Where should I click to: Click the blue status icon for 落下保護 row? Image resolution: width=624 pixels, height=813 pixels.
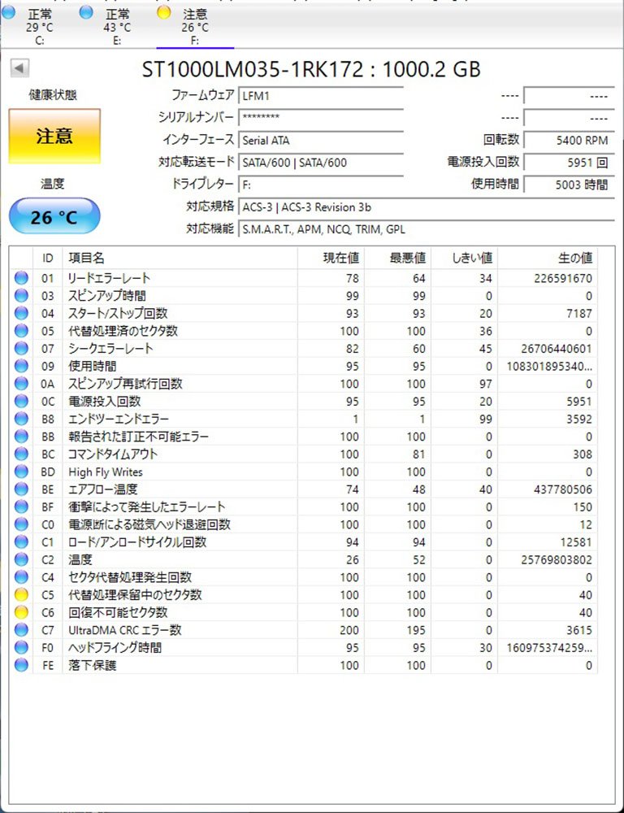[21, 665]
